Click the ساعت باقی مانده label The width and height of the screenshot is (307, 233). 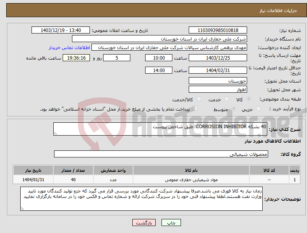pyautogui.click(x=44, y=58)
